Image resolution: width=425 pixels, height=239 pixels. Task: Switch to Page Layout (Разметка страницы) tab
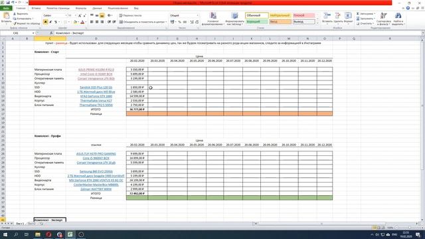click(58, 8)
